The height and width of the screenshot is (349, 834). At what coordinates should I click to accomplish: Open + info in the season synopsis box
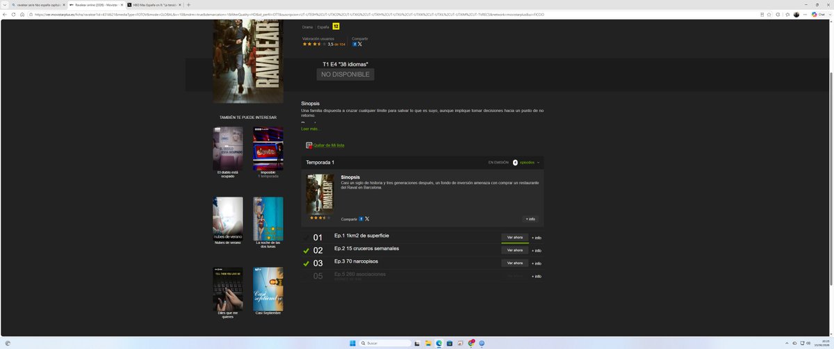530,218
